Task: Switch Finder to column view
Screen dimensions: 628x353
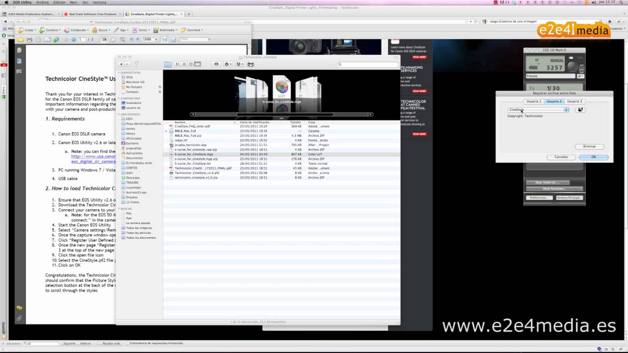Action: 191,64
